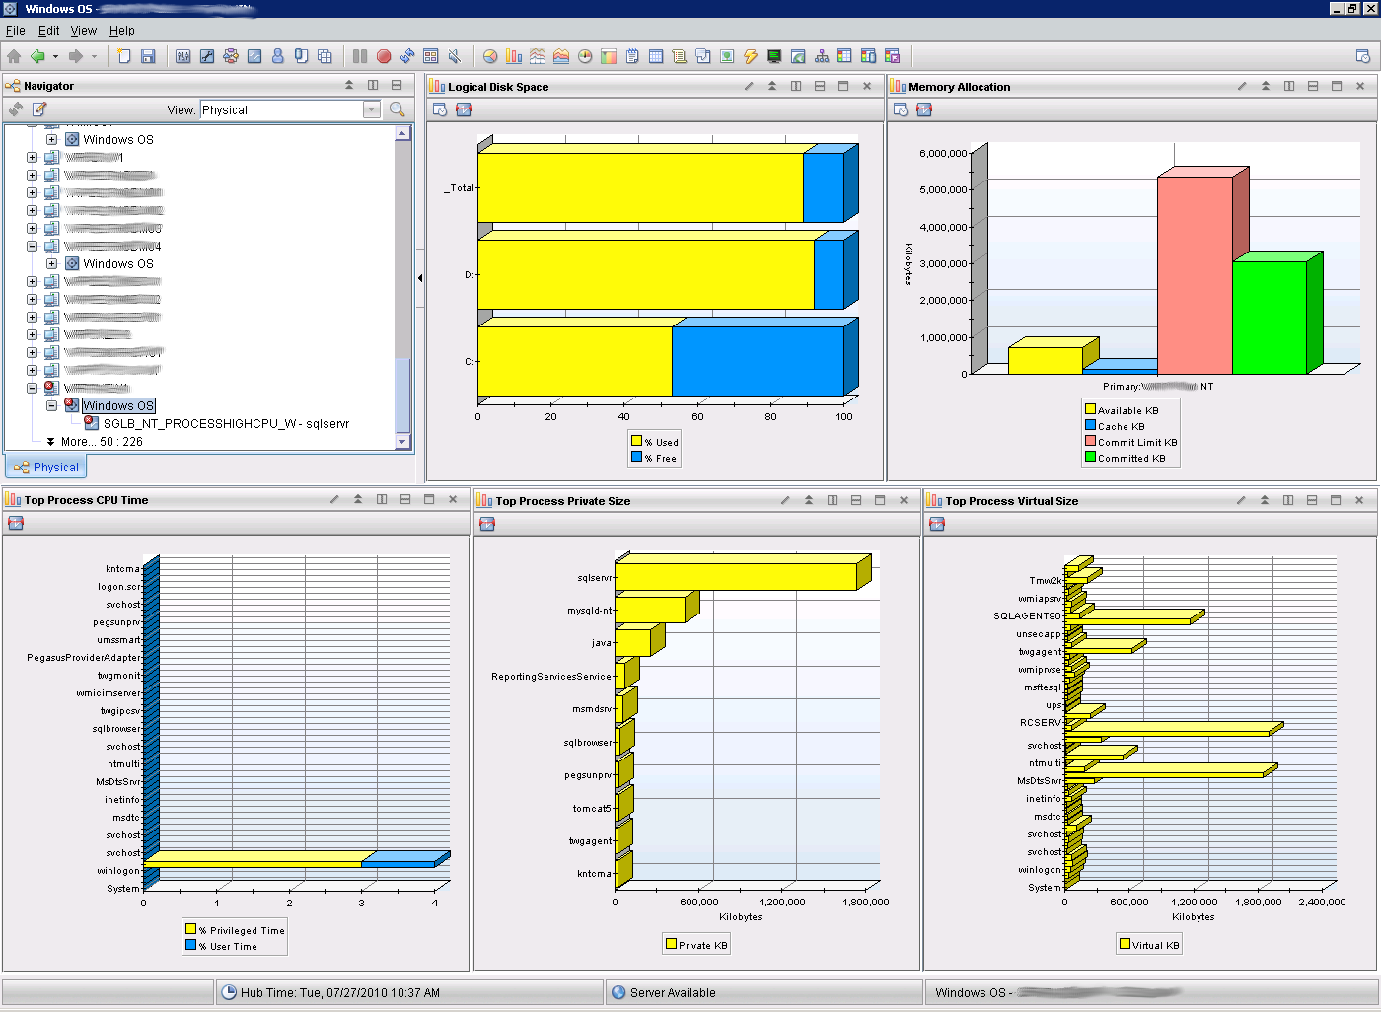This screenshot has width=1381, height=1012.
Task: Collapse the selected Windows OS tree node
Action: [x=52, y=405]
